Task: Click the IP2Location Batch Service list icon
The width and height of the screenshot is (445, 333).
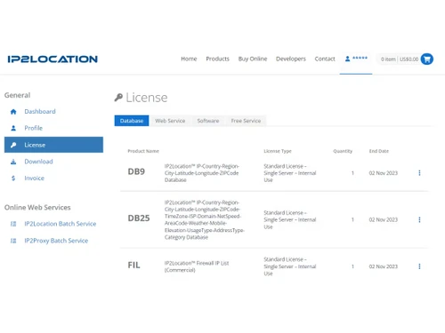Action: tap(13, 224)
